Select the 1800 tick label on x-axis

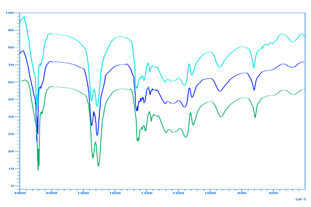pyautogui.click(x=83, y=193)
